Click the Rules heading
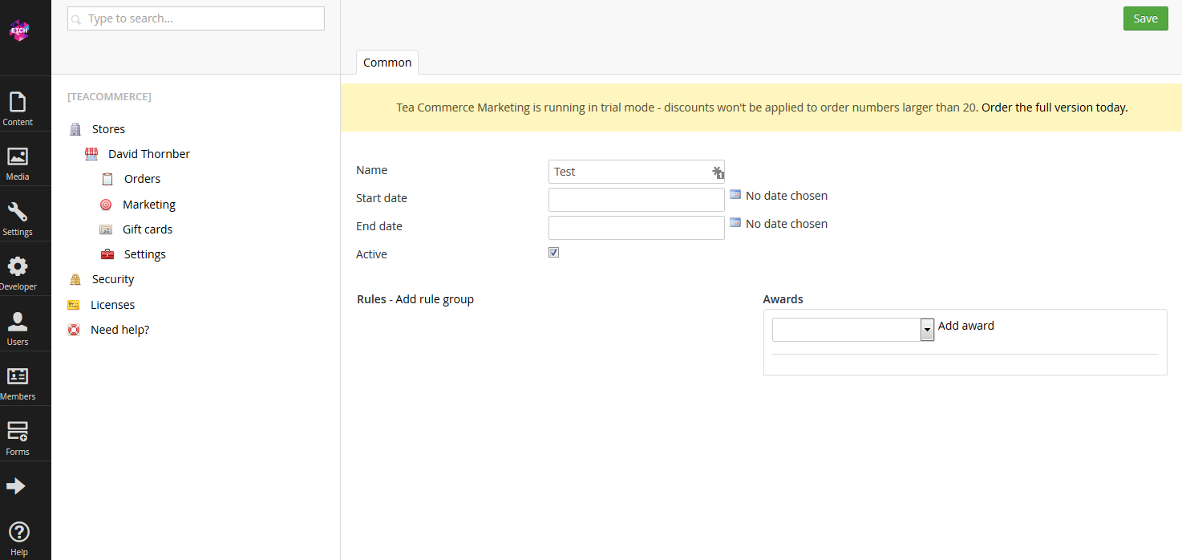 371,299
